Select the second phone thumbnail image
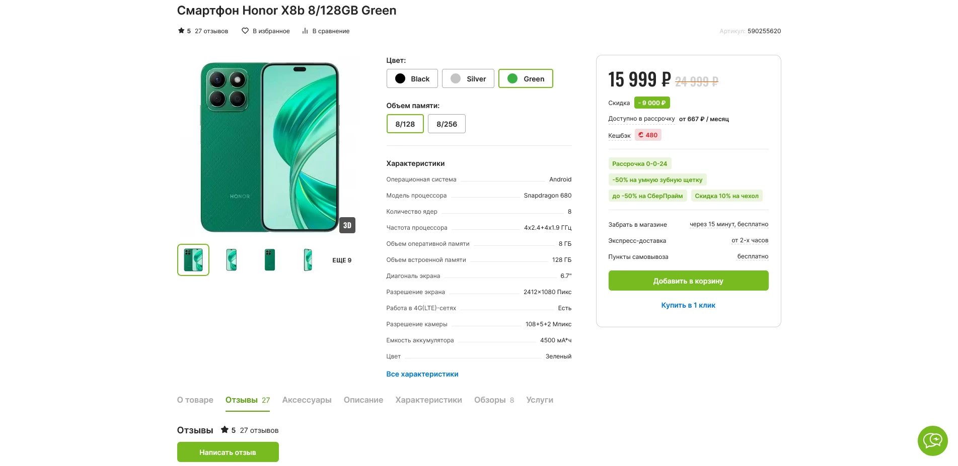Viewport: 958px width, 466px height. pyautogui.click(x=232, y=260)
